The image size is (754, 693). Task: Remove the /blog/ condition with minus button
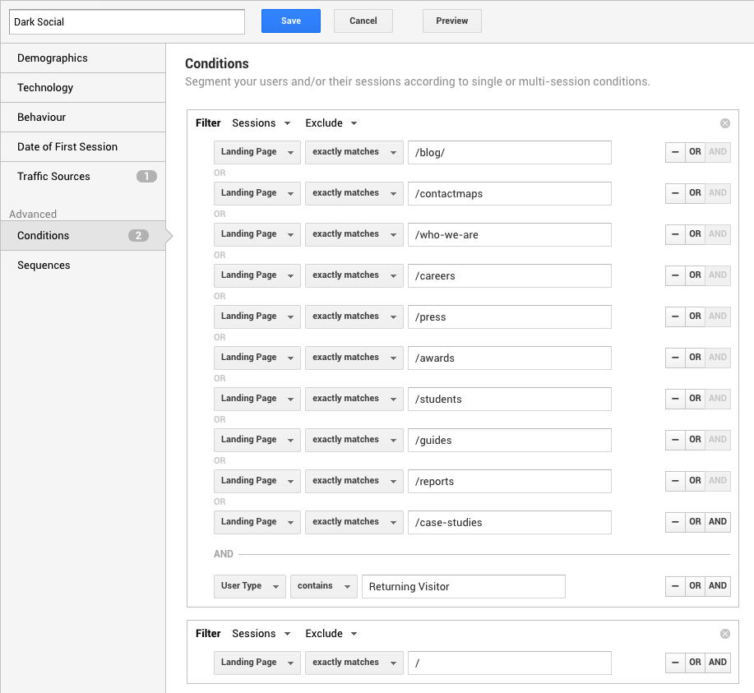[x=675, y=152]
